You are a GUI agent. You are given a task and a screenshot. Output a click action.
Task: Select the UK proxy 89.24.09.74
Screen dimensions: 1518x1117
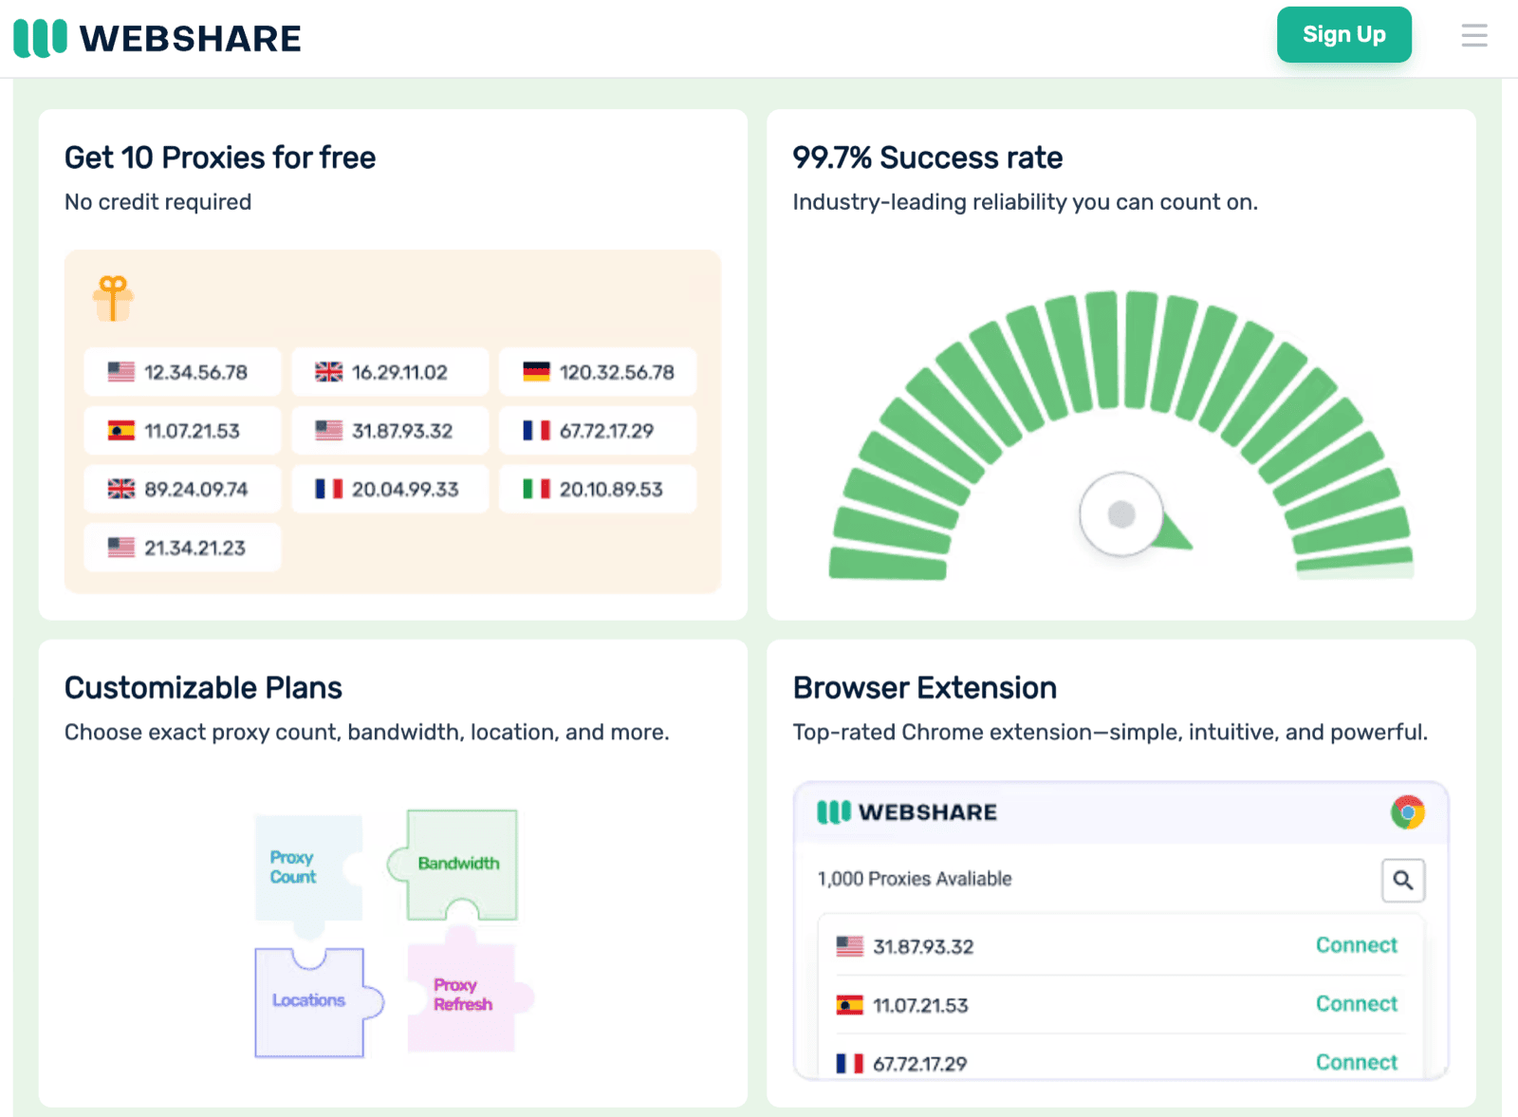click(x=182, y=489)
